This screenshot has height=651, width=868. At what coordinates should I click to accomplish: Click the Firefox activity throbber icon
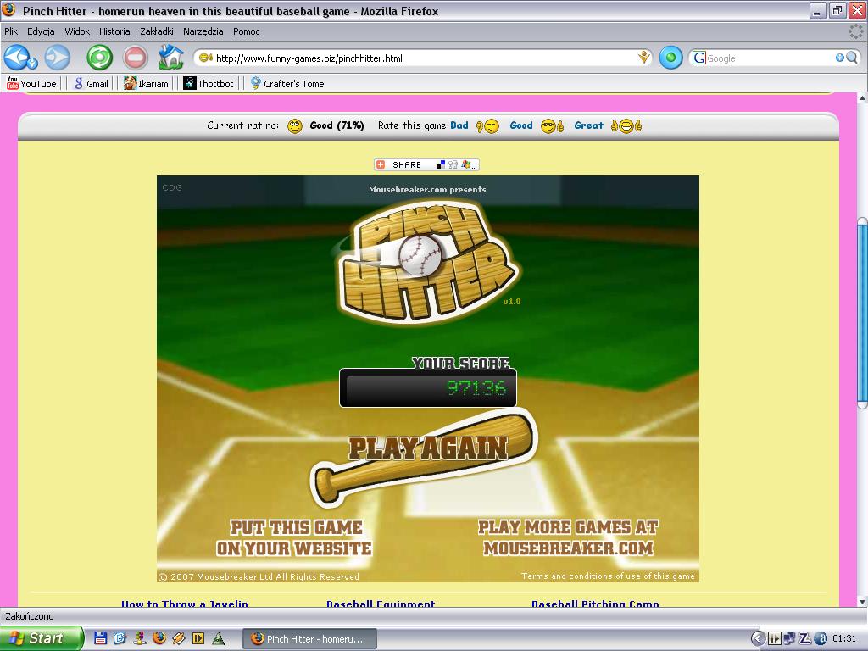click(x=856, y=31)
